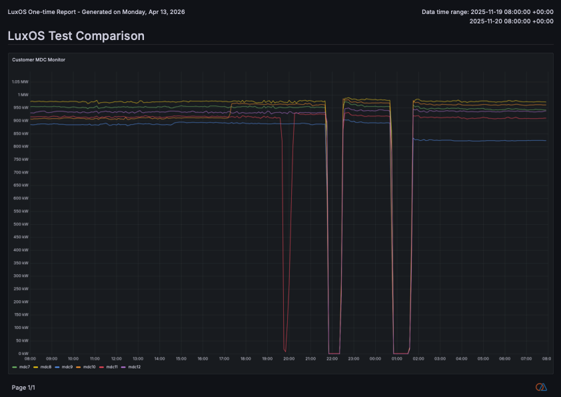561x397 pixels.
Task: Click the mdc11 legend color marker
Action: pyautogui.click(x=101, y=367)
